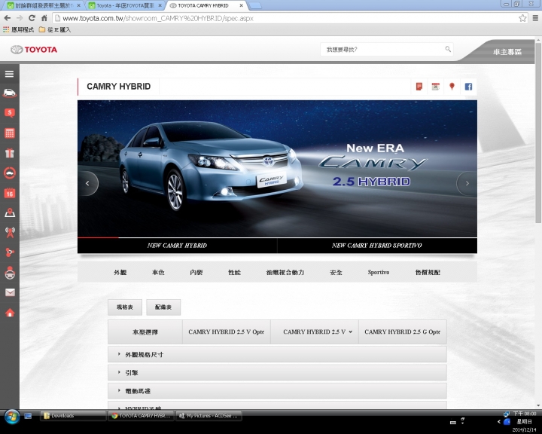542x434 pixels.
Task: Open the red catalog document icon
Action: coord(419,87)
